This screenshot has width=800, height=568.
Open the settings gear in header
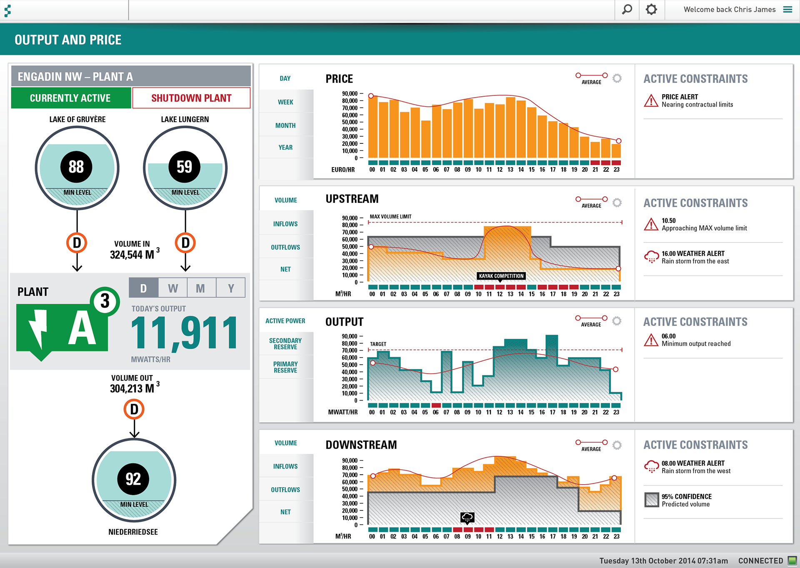coord(651,10)
